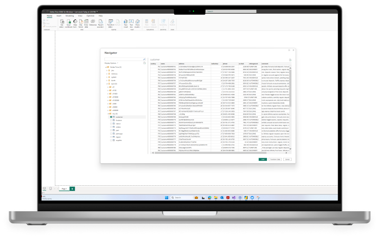Open the Windows Start menu
Viewport: 379px width, 238px height.
pyautogui.click(x=166, y=197)
